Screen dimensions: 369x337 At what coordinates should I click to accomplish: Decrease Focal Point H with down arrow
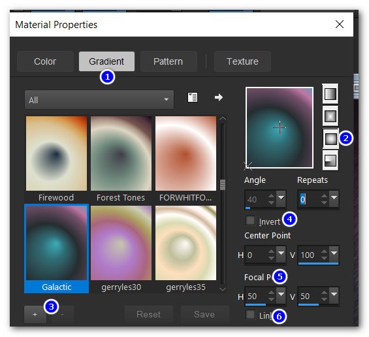point(271,299)
